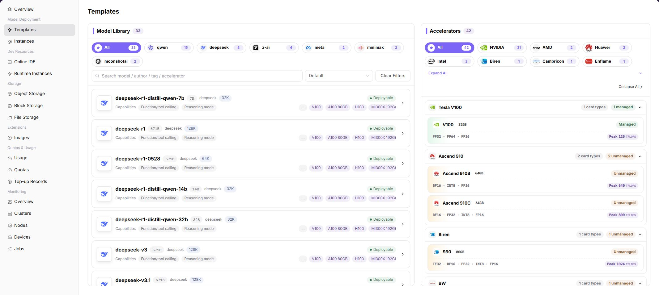Click the search magnifier icon
Screen dimensions: 659x295
point(97,76)
